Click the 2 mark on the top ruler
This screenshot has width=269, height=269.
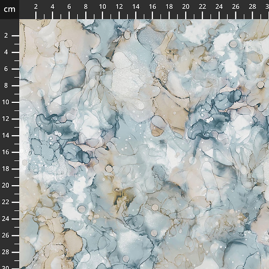[x=36, y=7]
